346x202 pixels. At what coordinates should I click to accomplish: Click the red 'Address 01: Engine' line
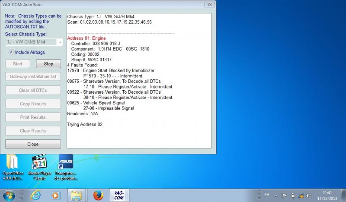[x=86, y=38]
